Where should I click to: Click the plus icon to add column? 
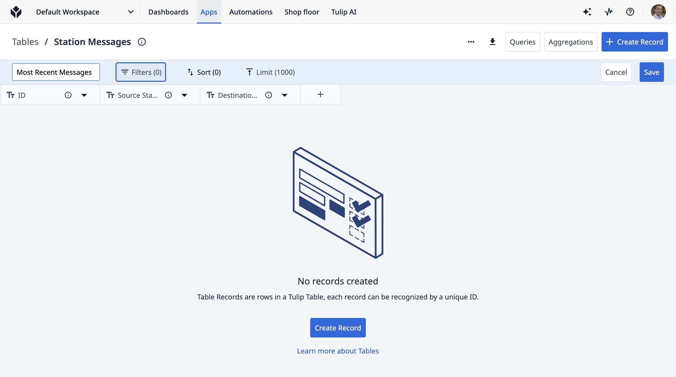(320, 95)
